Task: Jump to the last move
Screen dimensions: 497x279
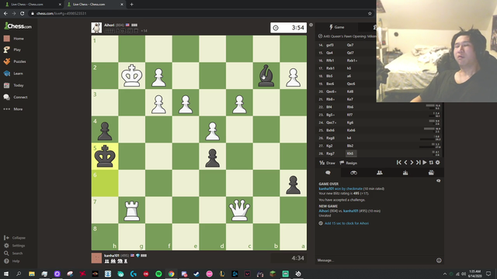Action: pyautogui.click(x=418, y=163)
